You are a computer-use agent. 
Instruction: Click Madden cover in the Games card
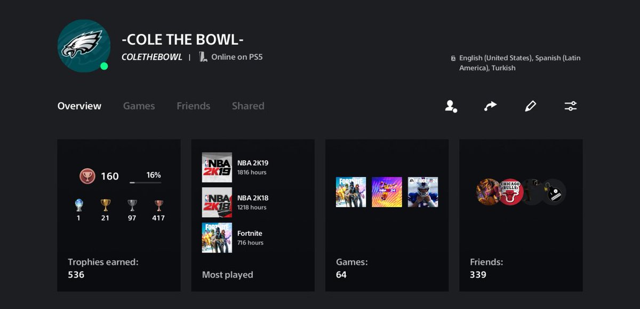coord(423,192)
